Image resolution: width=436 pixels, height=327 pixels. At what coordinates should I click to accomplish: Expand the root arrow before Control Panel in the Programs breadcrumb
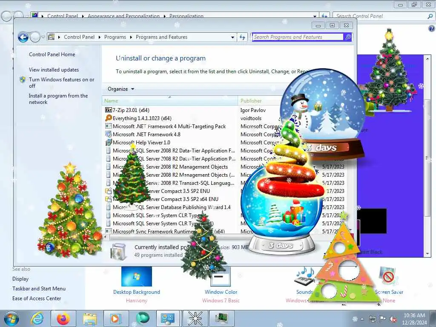coord(59,37)
